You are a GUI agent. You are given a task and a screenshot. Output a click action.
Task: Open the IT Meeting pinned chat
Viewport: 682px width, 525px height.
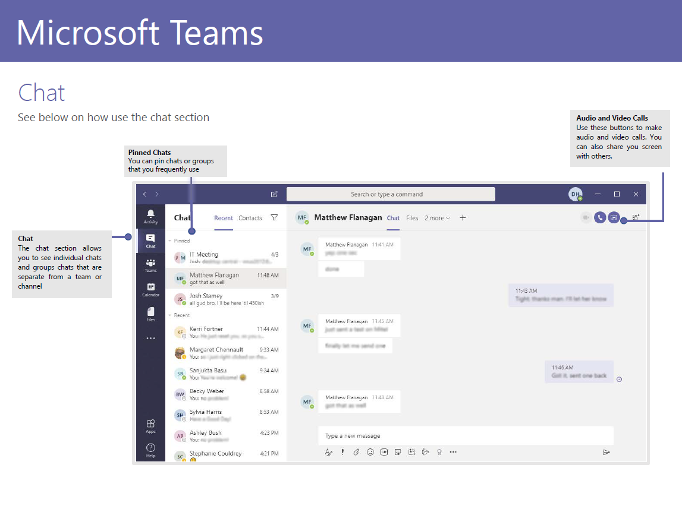(226, 258)
